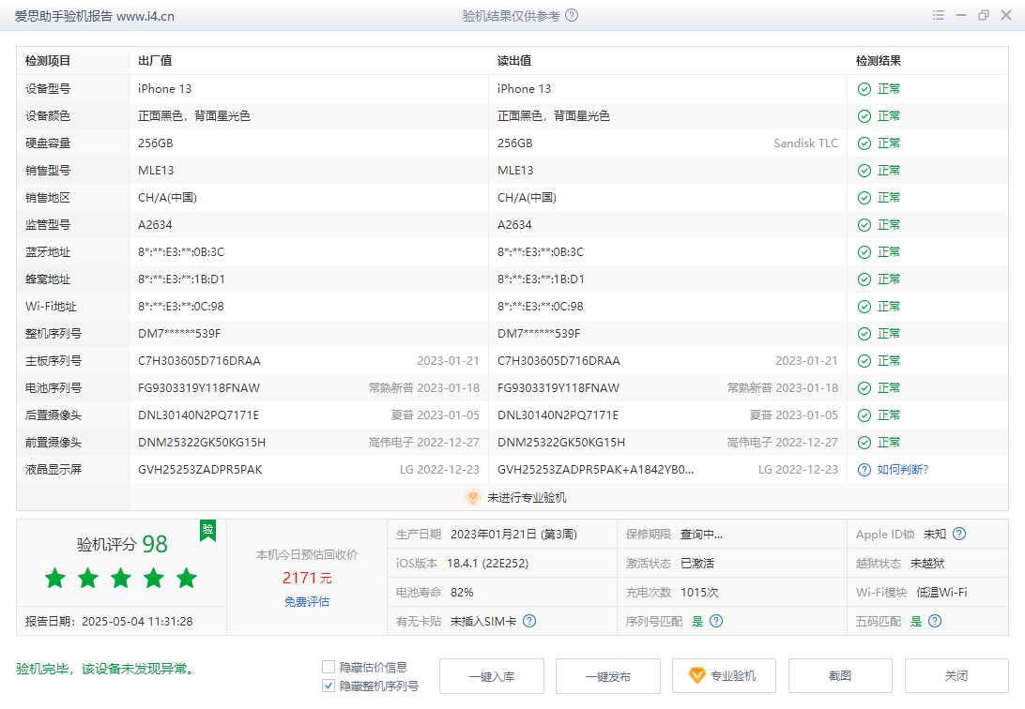1025x709 pixels.
Task: Click the help icon next to 五码匹配
Action: click(x=935, y=621)
